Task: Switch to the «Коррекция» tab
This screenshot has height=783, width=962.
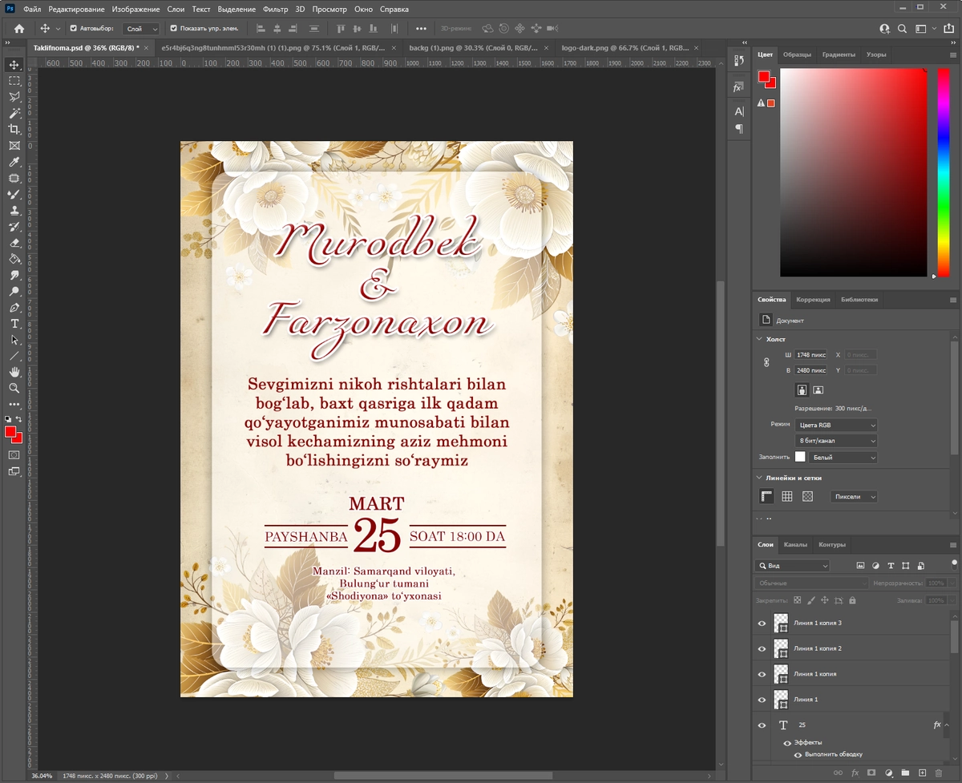Action: click(813, 299)
